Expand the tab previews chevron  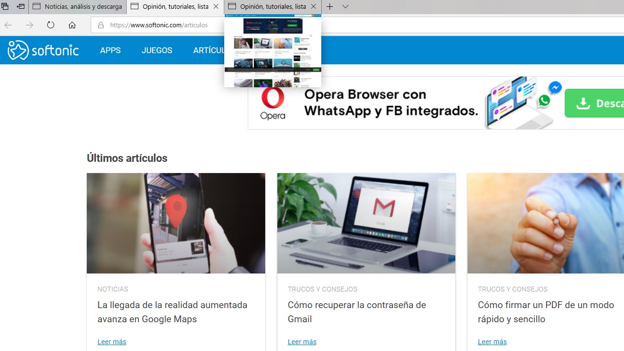point(345,7)
